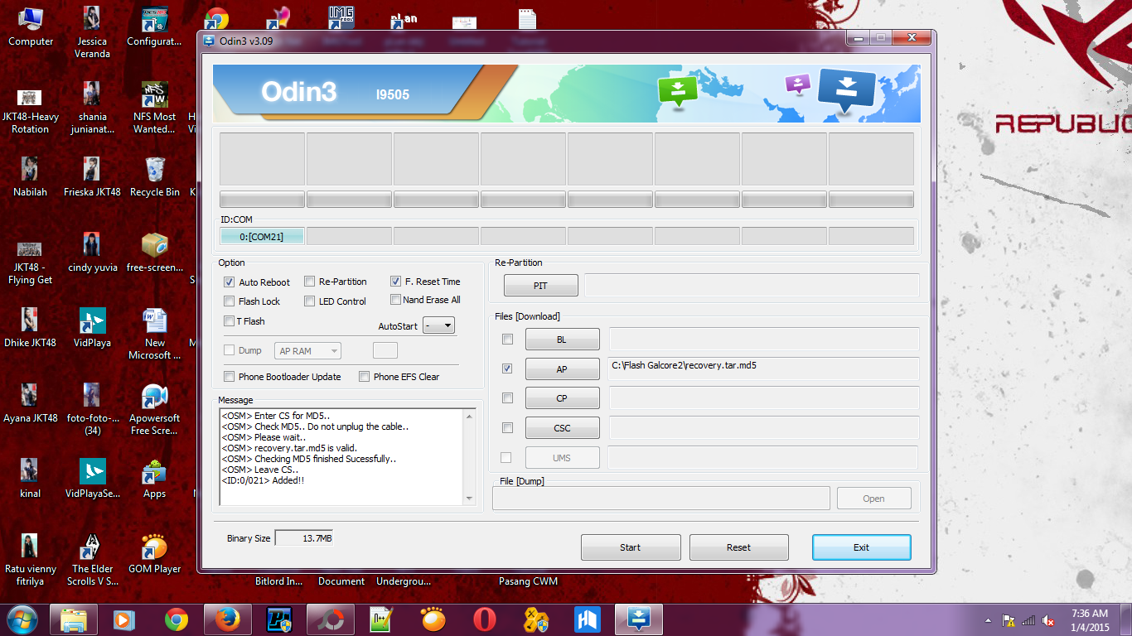Uncheck the Auto Reboot option

(x=230, y=282)
